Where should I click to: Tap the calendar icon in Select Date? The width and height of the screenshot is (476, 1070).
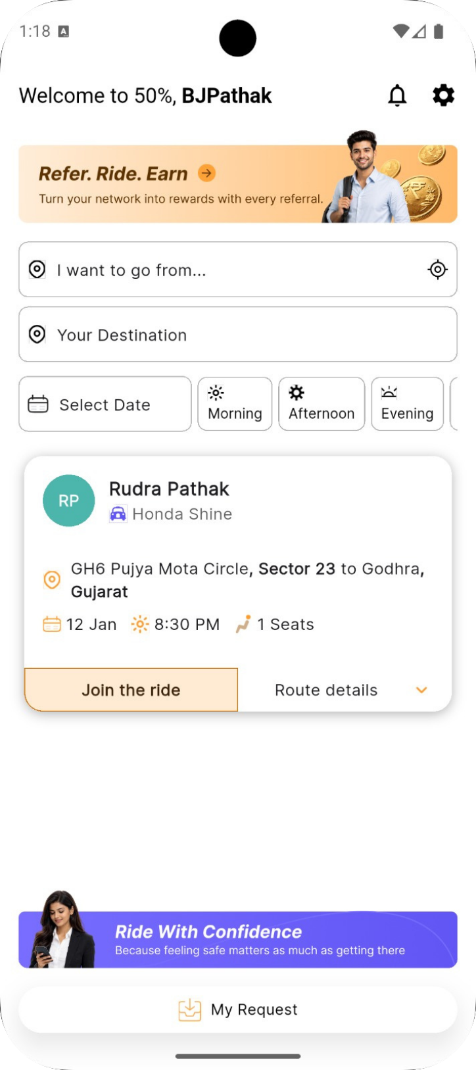click(38, 404)
